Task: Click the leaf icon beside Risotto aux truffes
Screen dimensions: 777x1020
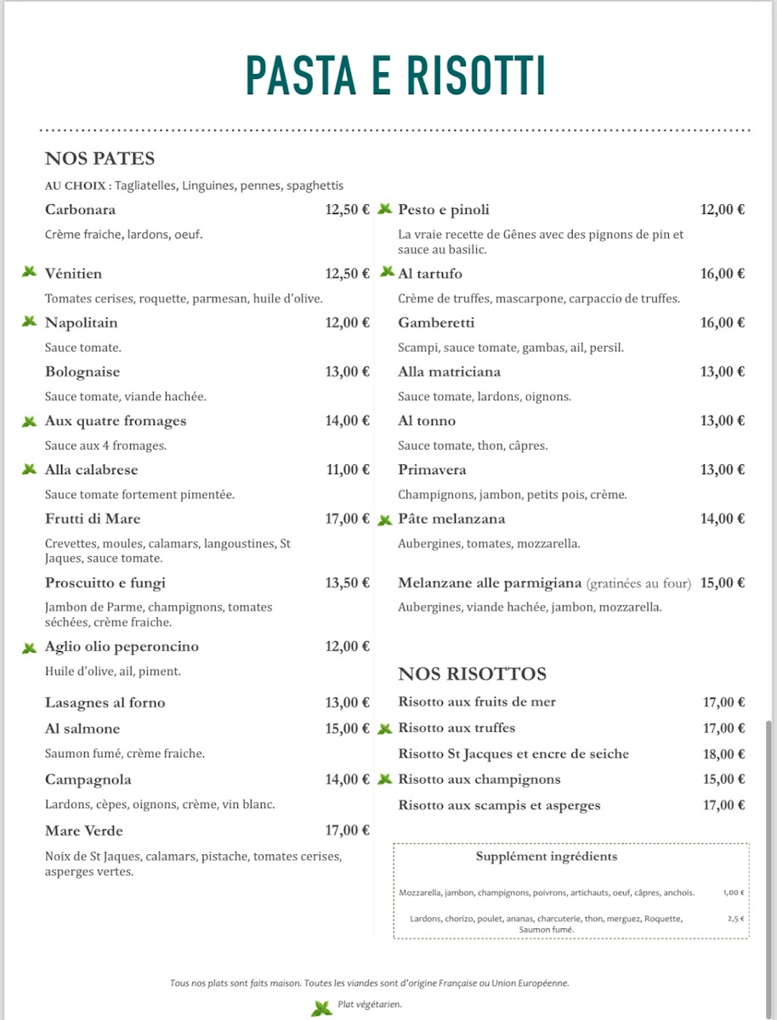Action: [385, 728]
